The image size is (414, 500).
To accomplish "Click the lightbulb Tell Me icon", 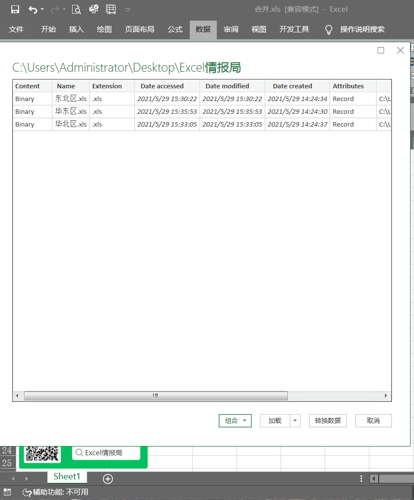I will 329,29.
